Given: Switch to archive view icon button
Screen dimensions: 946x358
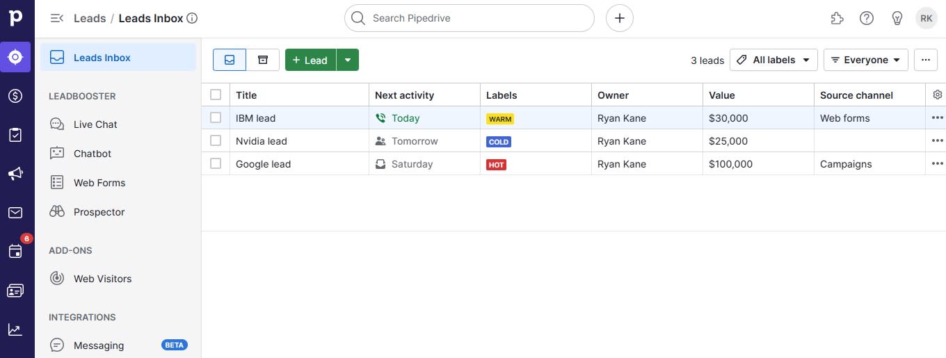Looking at the screenshot, I should pos(263,60).
